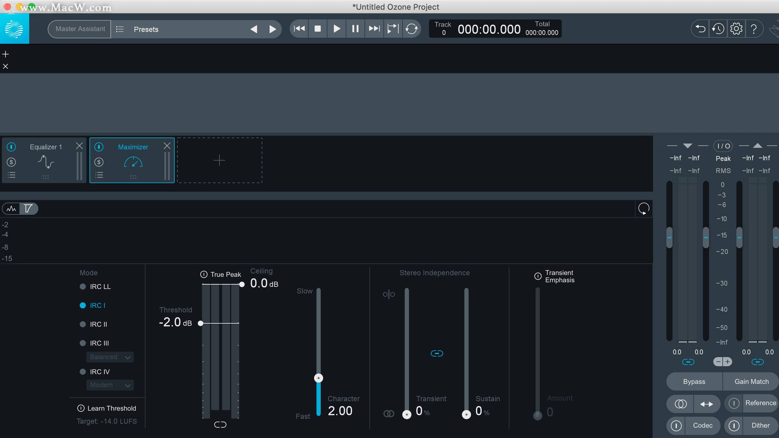Switch to waveform view icon

point(11,209)
